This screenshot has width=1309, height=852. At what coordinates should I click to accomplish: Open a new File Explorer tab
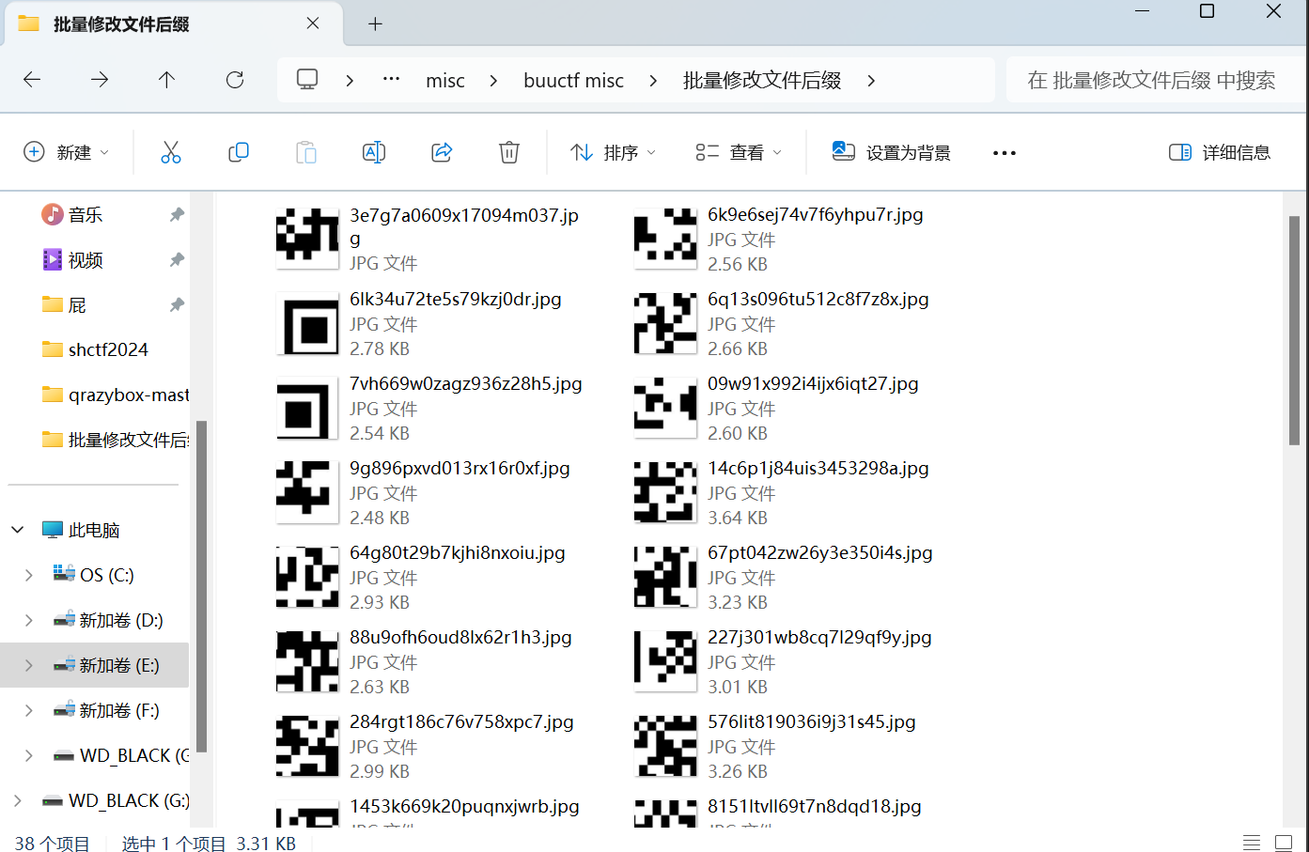[375, 24]
